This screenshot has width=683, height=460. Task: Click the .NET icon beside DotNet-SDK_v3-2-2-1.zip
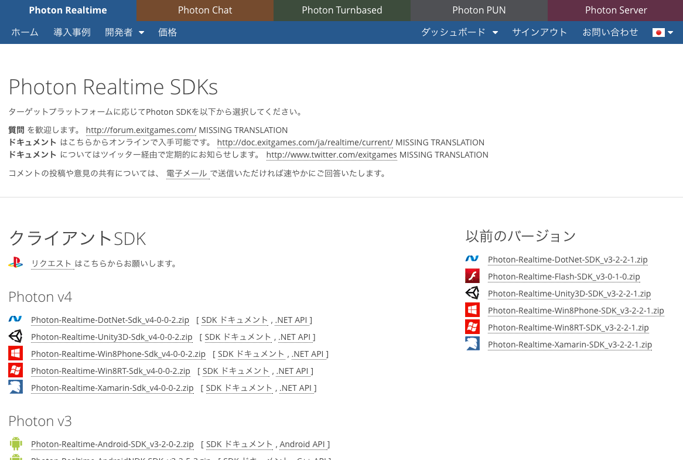(472, 259)
